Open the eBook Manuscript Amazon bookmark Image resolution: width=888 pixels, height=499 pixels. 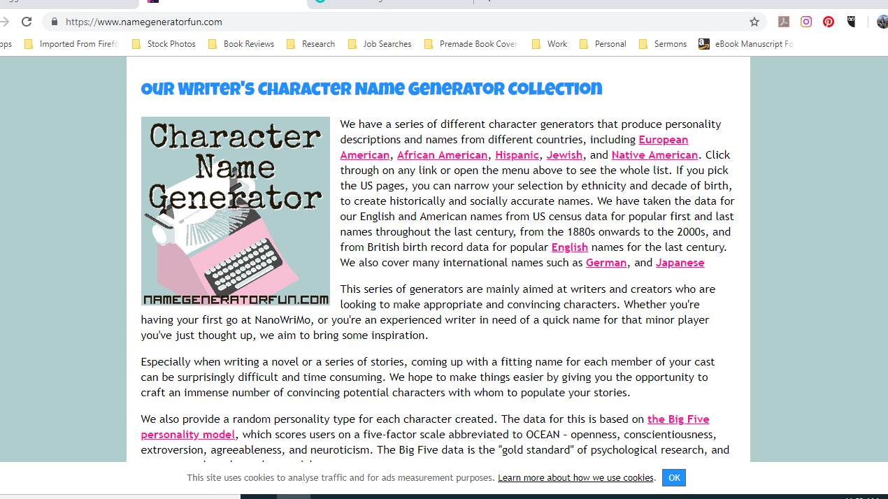tap(745, 44)
